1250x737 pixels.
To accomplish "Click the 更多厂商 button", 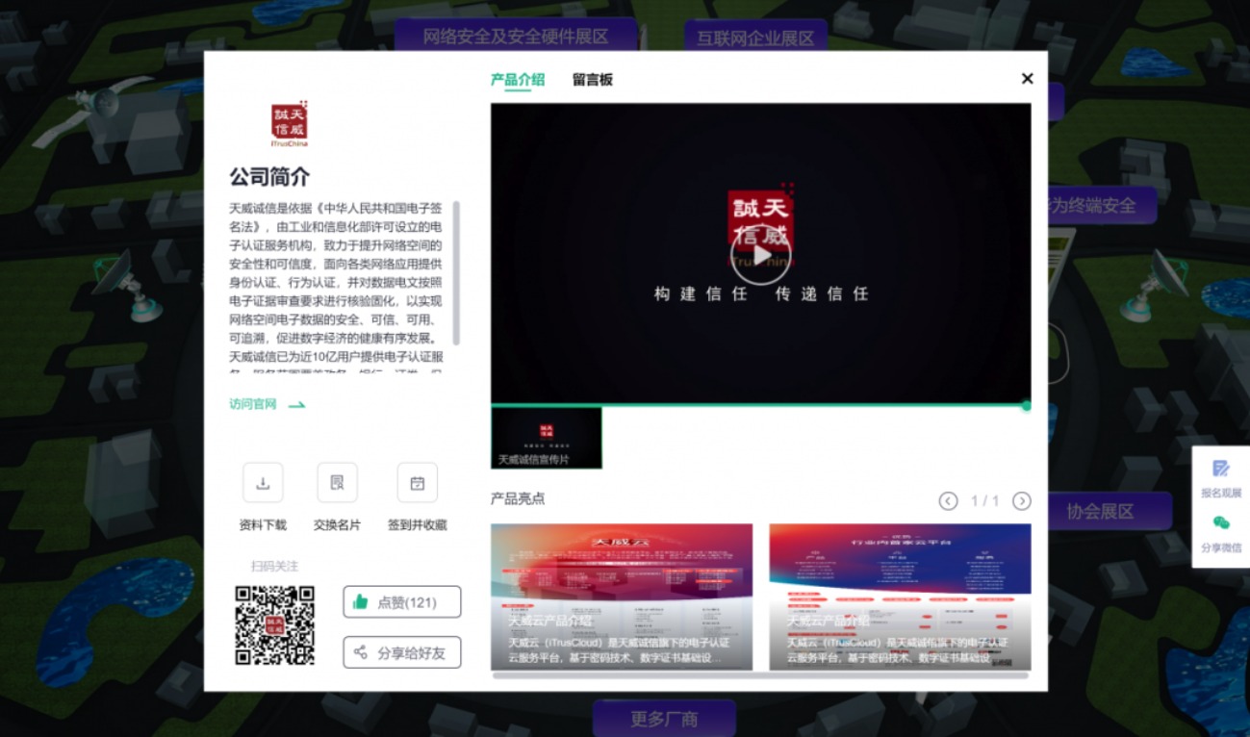I will coord(664,719).
